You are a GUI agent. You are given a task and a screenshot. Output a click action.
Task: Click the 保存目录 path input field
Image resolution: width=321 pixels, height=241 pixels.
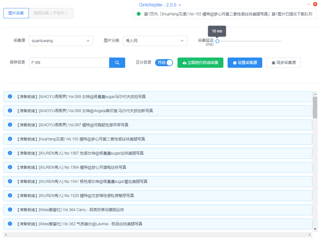click(69, 63)
